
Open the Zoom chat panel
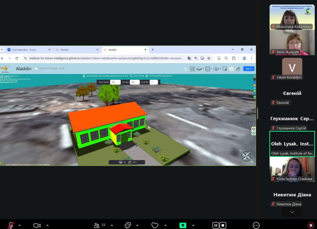click(128, 225)
